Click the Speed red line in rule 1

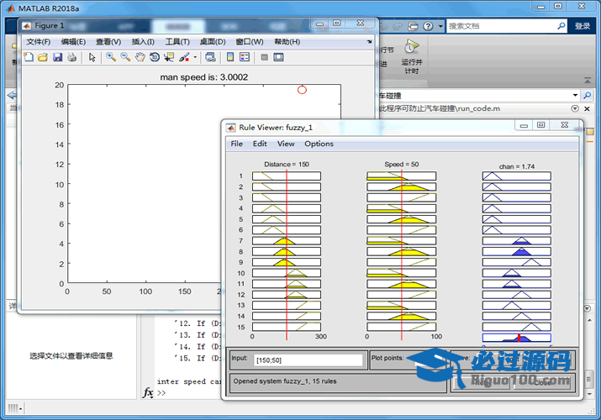click(402, 176)
